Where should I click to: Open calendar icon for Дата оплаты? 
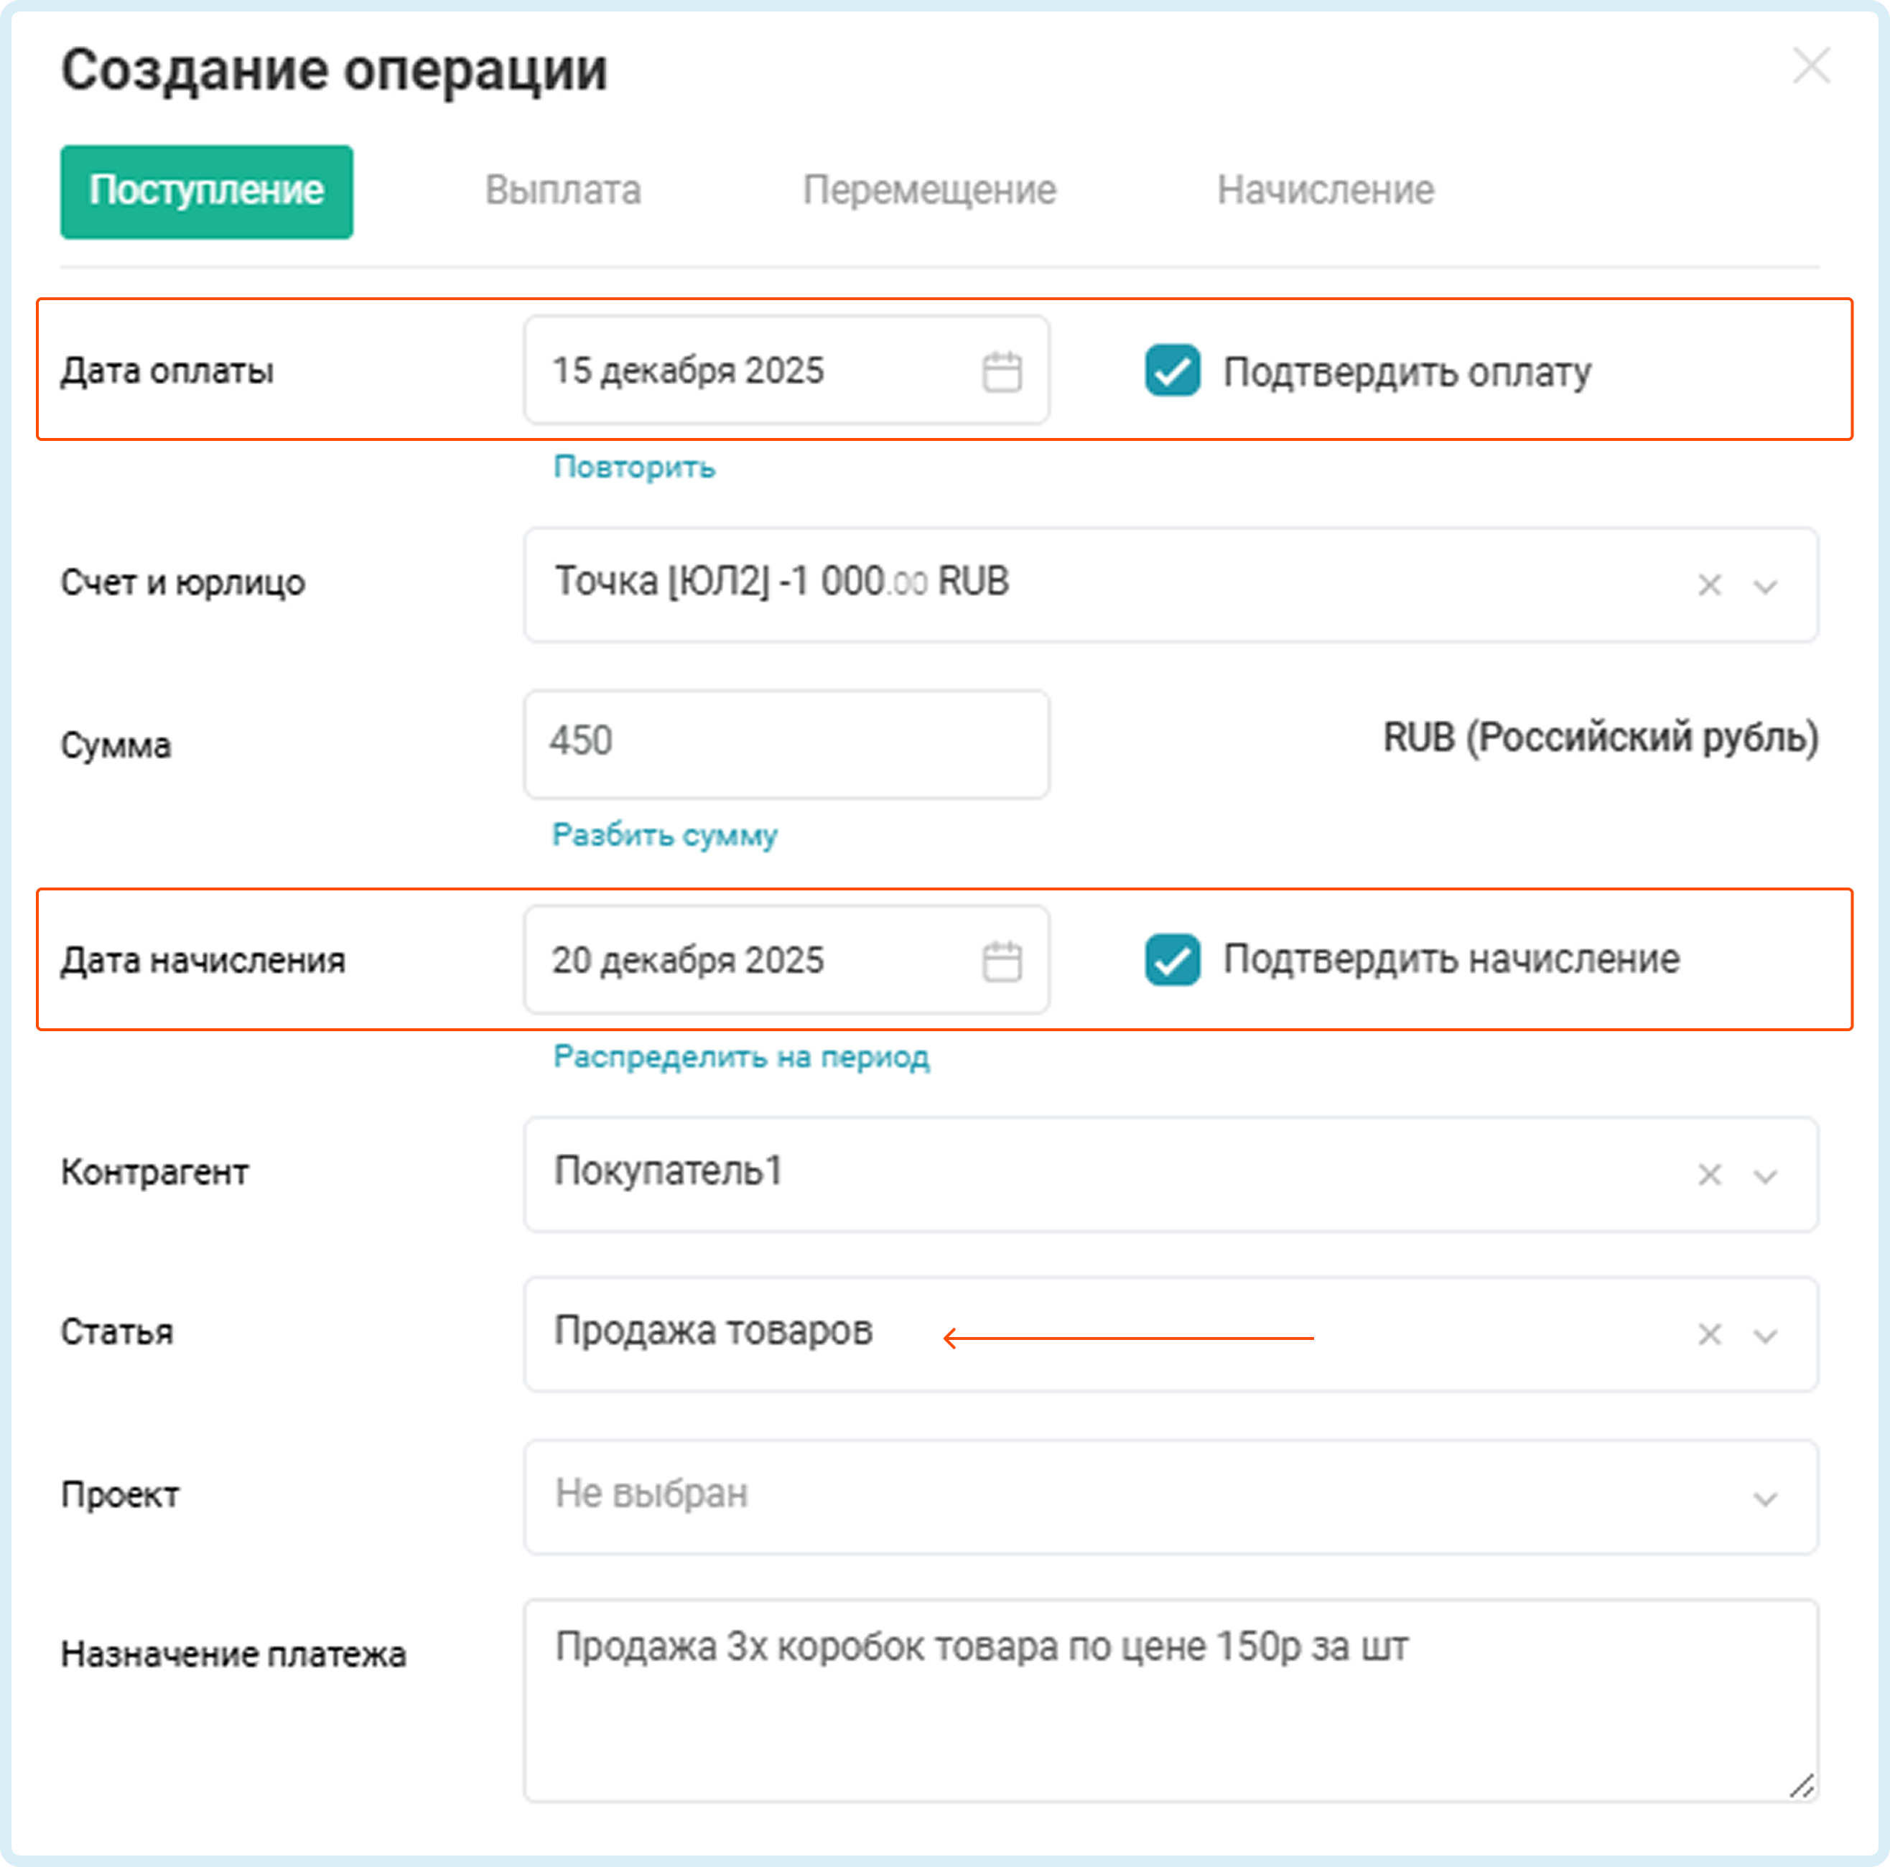(1001, 372)
